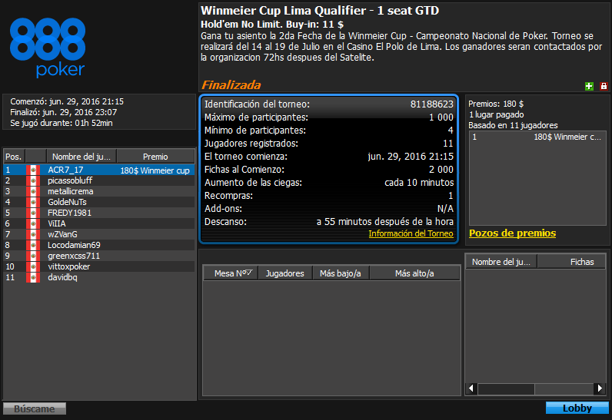Click the Peru flag beside metallicrema
This screenshot has width=612, height=420.
coord(33,191)
